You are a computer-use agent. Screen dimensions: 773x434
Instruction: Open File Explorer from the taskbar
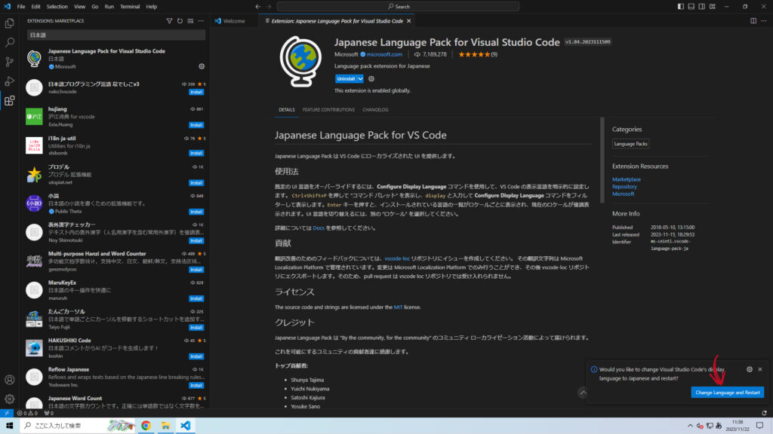[165, 426]
